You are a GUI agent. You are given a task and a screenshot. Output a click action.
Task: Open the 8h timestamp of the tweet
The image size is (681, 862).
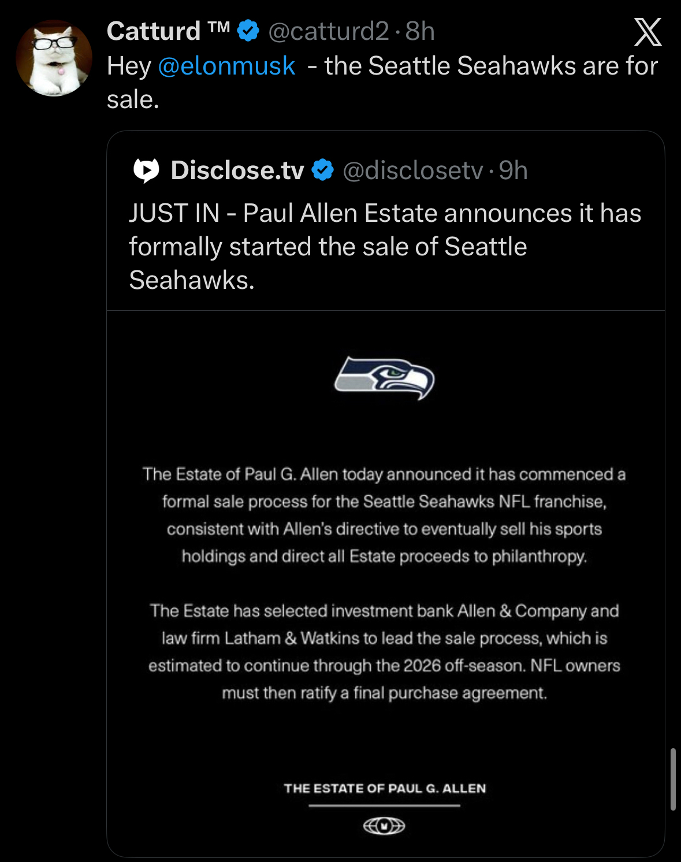click(420, 31)
